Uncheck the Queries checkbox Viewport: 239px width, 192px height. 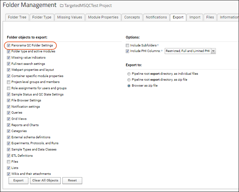[9, 113]
